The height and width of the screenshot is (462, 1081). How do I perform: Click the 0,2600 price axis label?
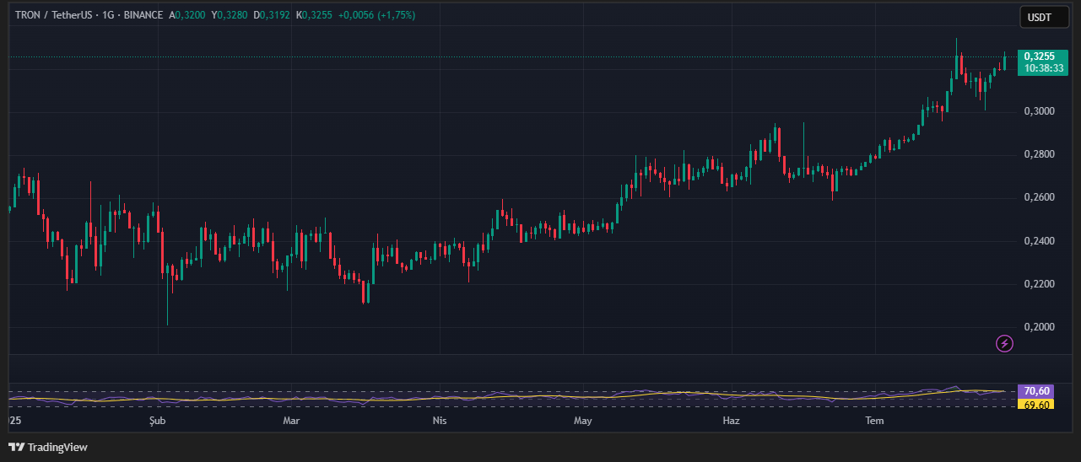[1039, 197]
